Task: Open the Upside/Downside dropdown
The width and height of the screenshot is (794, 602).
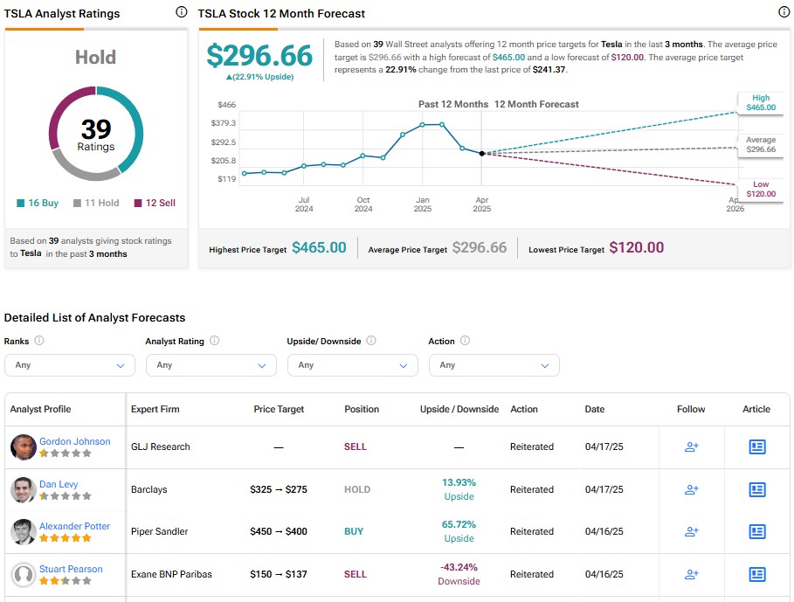Action: pos(352,365)
